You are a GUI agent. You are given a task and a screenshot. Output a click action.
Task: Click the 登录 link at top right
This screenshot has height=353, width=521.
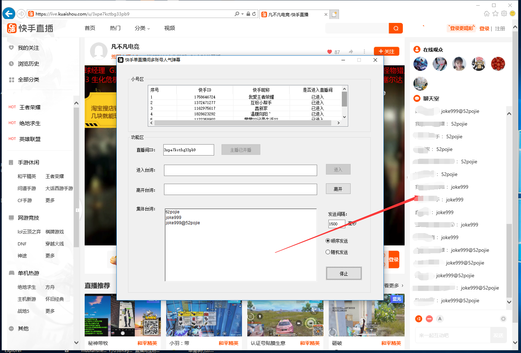pos(484,29)
